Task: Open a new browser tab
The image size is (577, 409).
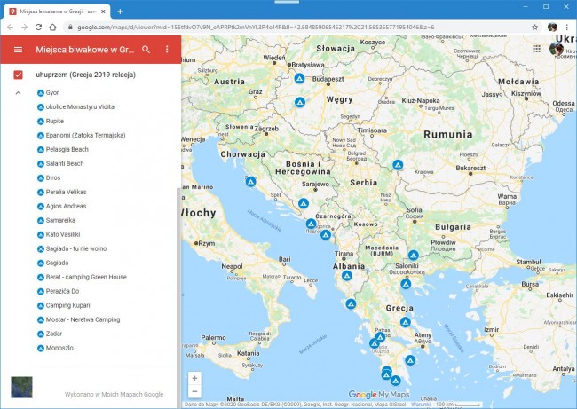Action: point(120,11)
